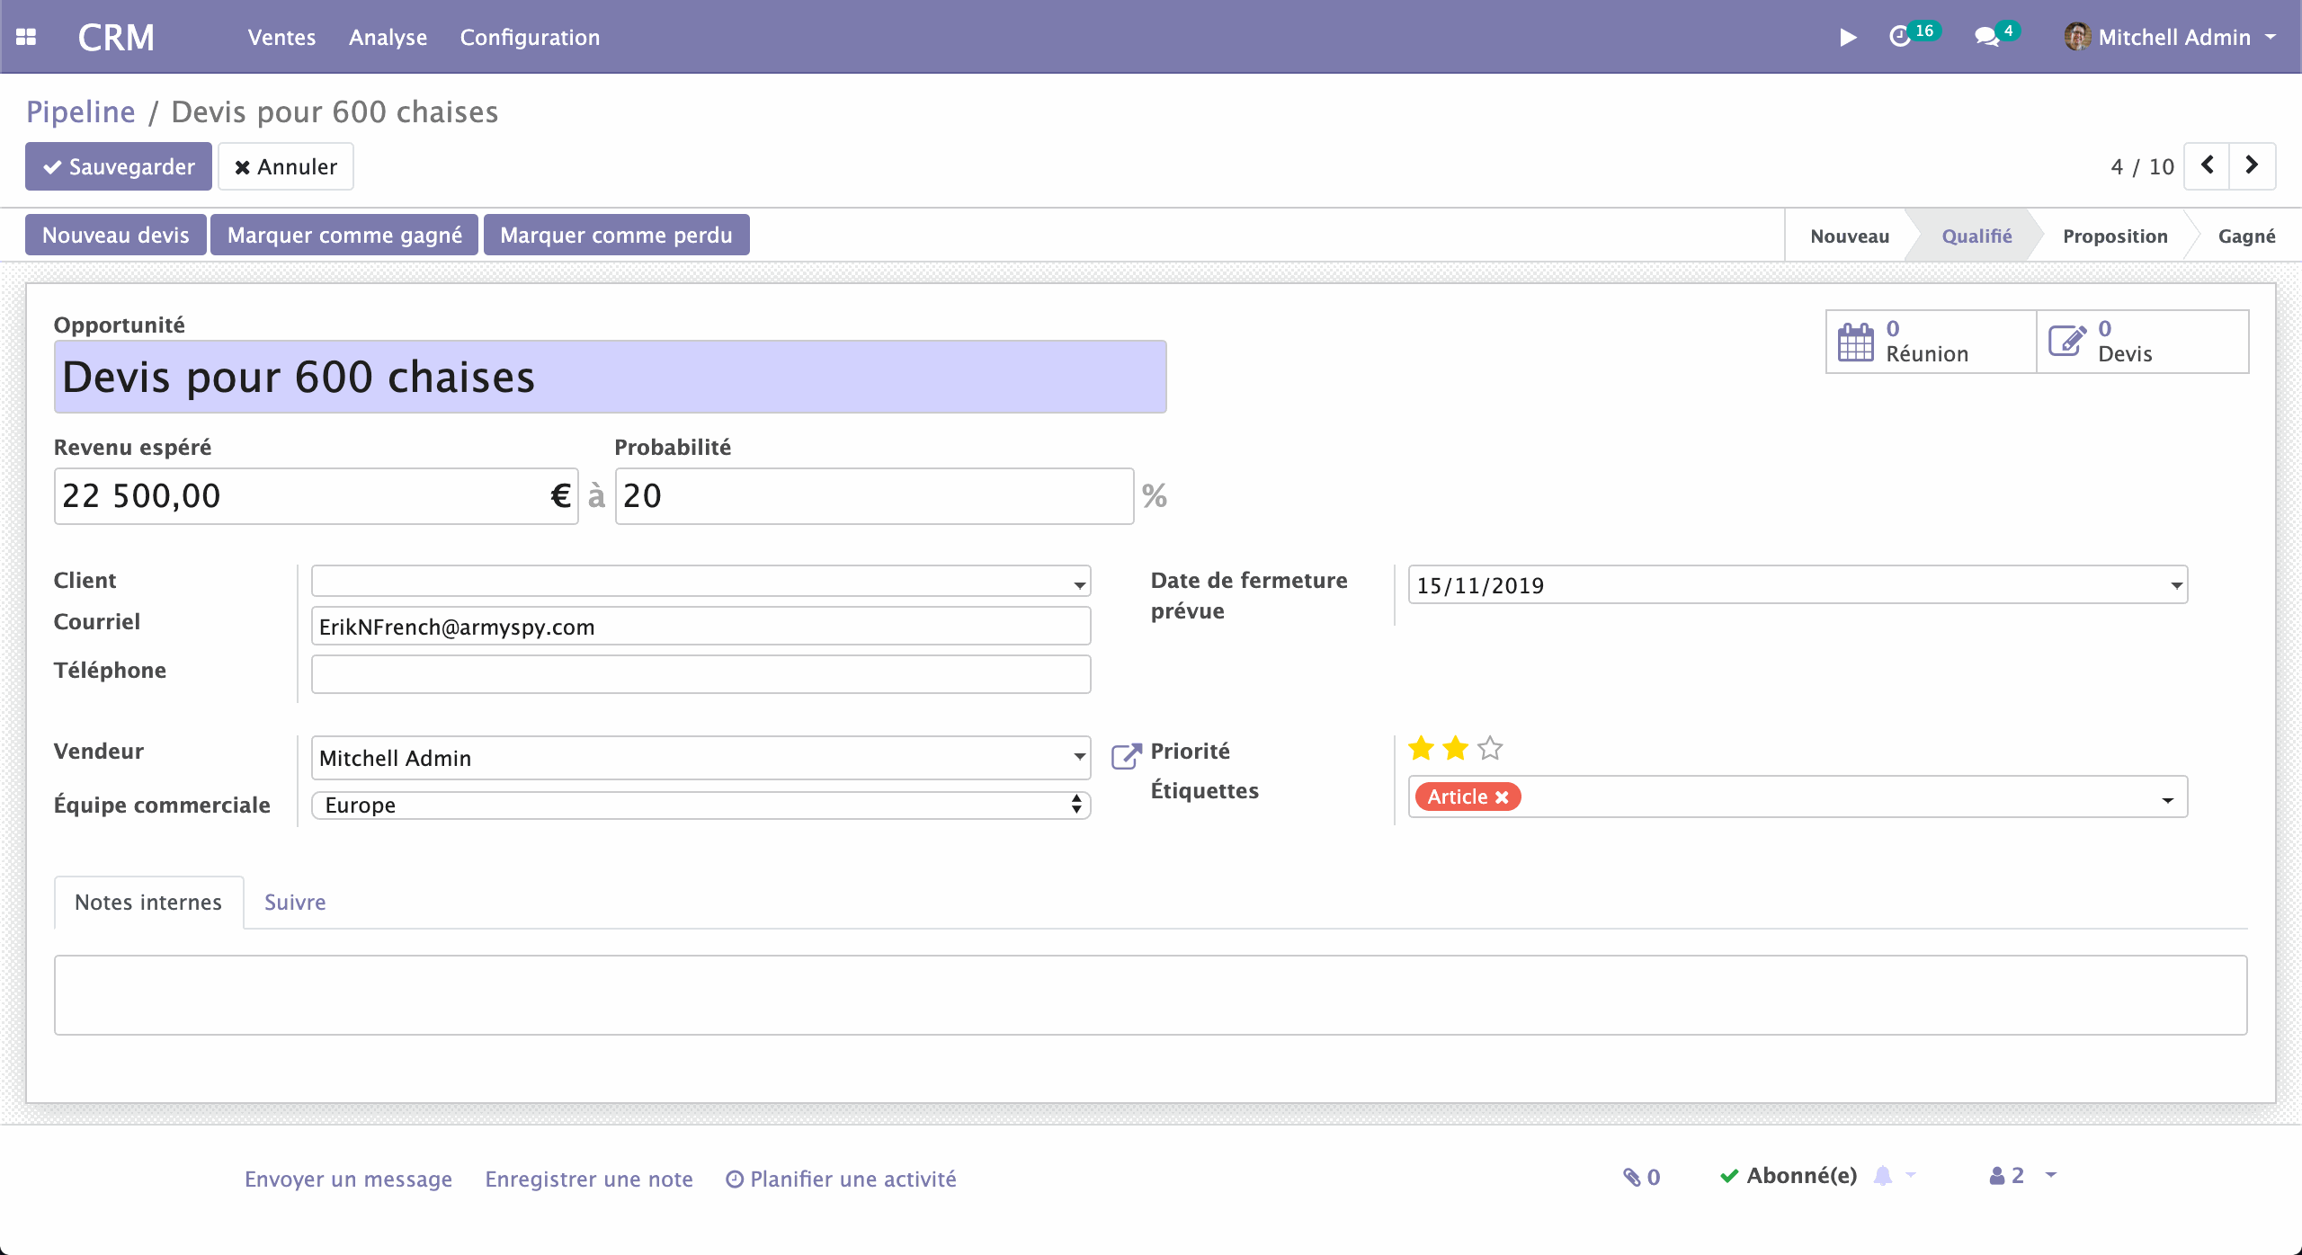Open the apps menu grid icon

click(x=26, y=35)
